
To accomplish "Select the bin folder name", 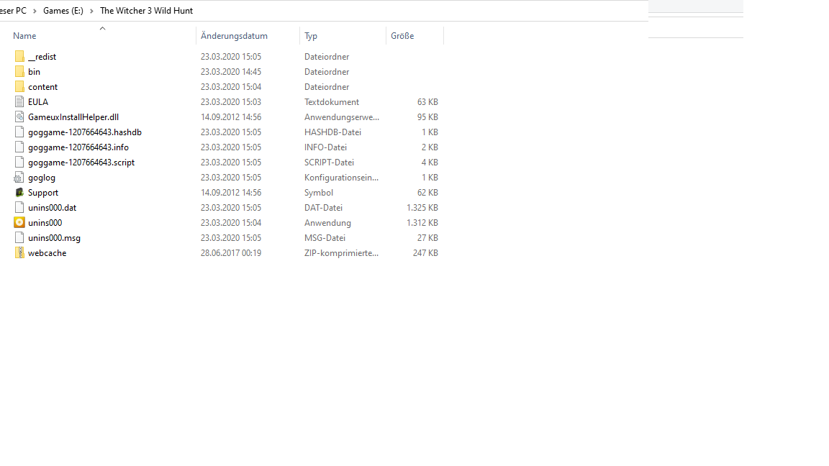I will click(34, 72).
